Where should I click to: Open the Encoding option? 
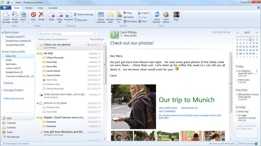tap(130, 21)
